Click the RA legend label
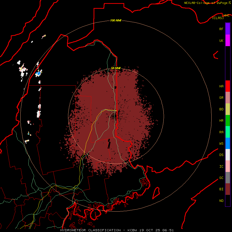232x232 pixels. click(x=221, y=132)
